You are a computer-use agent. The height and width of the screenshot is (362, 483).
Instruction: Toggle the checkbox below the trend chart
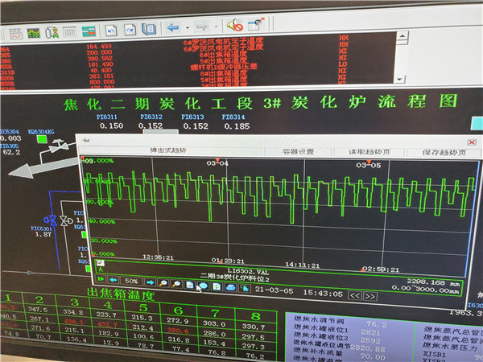click(x=101, y=263)
